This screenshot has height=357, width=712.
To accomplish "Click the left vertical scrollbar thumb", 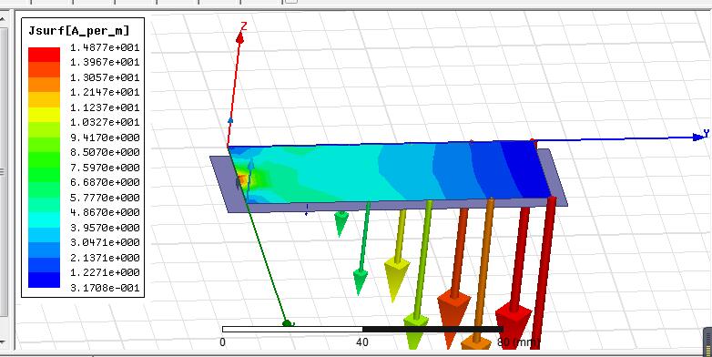I will pyautogui.click(x=2, y=172).
